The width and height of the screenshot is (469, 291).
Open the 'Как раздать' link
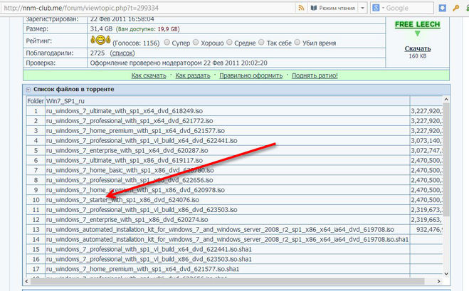tap(193, 75)
